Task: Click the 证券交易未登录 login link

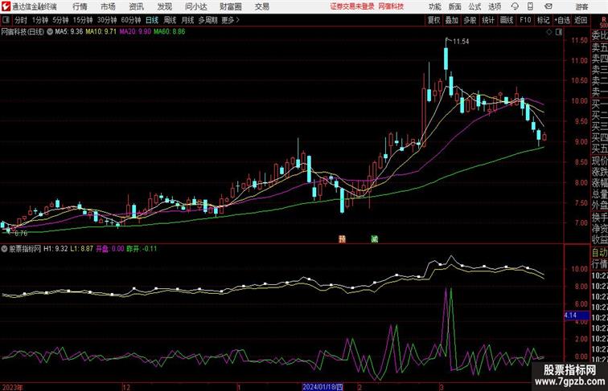Action: (x=352, y=6)
